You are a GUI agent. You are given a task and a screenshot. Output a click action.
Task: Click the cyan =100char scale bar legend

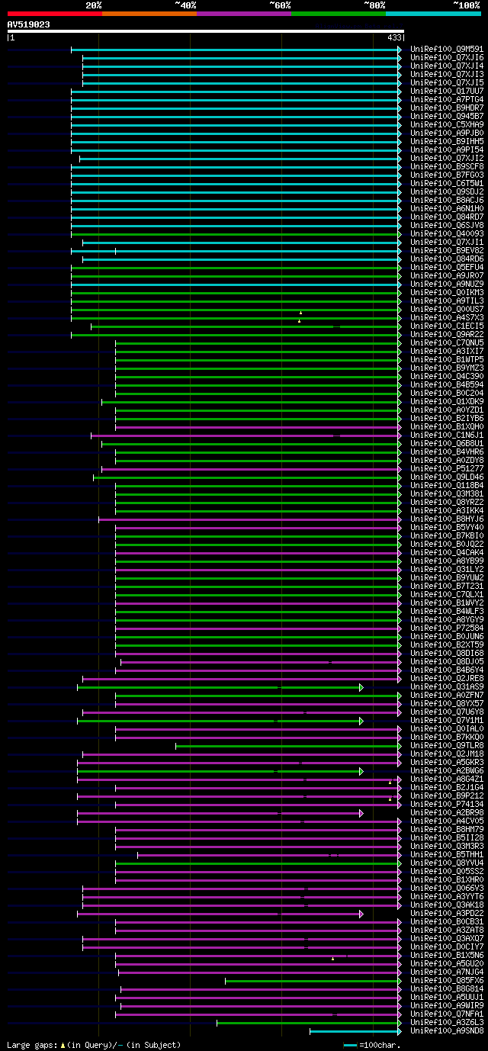coord(350,1044)
